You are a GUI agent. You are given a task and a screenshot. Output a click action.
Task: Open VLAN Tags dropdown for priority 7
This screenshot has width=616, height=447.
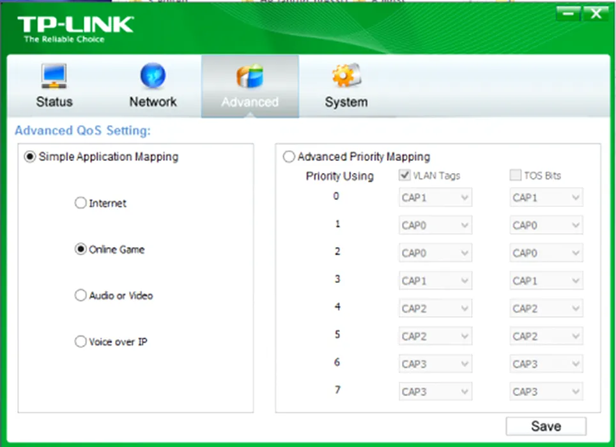tap(435, 391)
